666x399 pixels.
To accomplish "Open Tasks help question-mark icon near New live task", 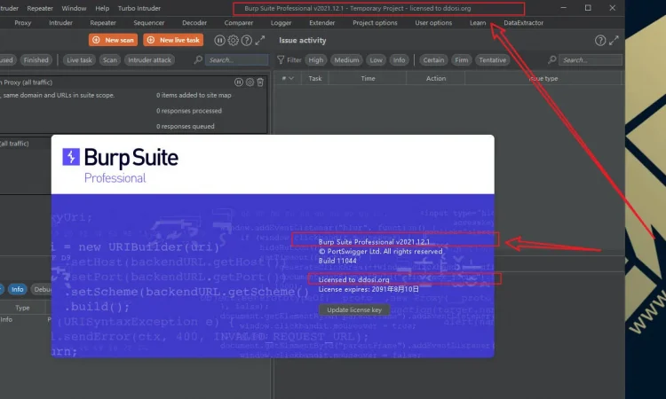I will (246, 40).
